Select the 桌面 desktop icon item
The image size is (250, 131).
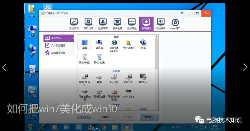click(x=85, y=44)
